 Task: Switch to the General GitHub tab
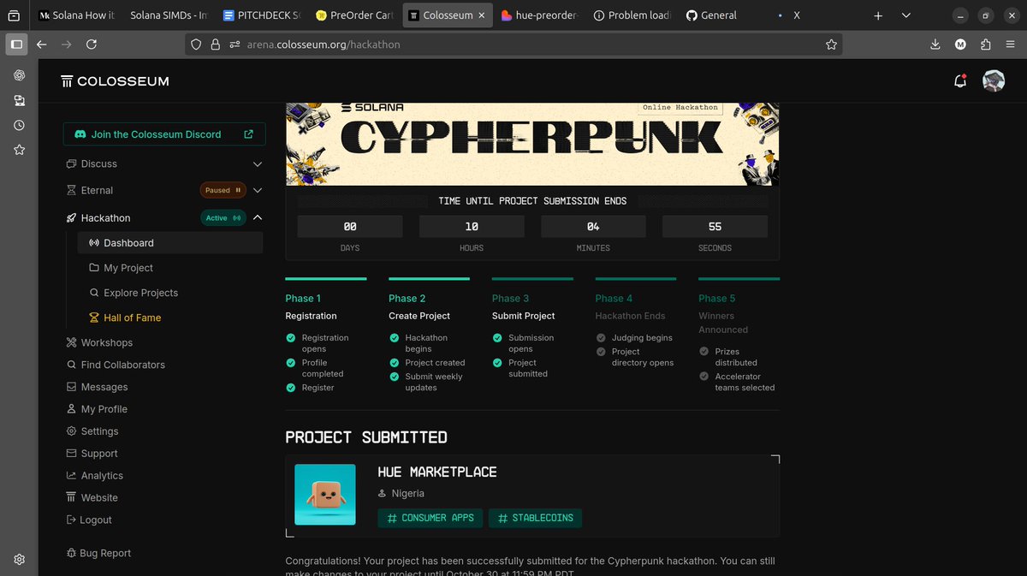pos(724,15)
